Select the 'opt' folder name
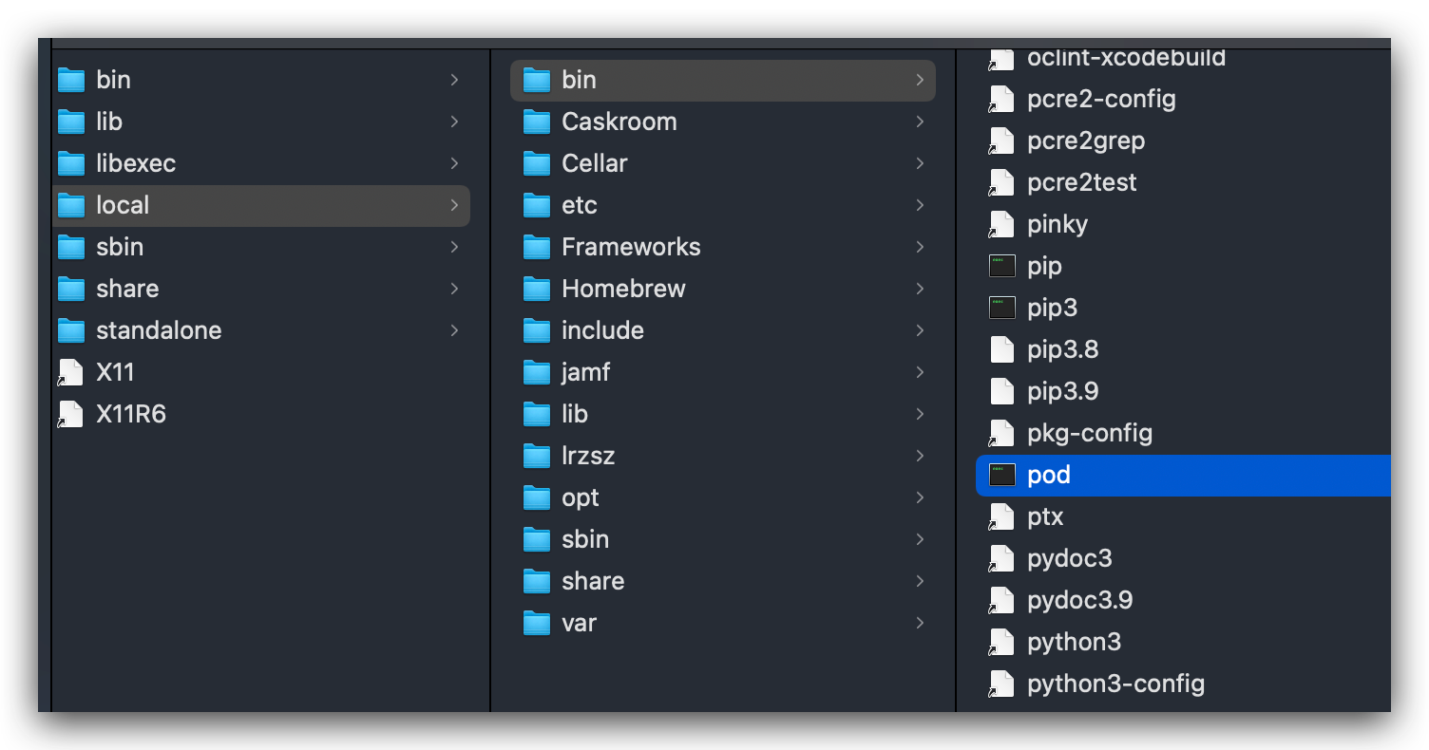 click(581, 497)
